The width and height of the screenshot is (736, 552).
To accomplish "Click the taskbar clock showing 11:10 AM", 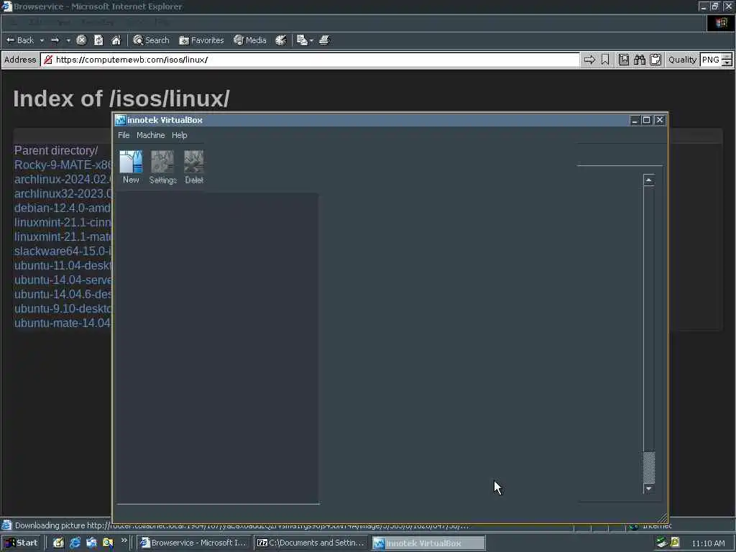I will point(708,543).
